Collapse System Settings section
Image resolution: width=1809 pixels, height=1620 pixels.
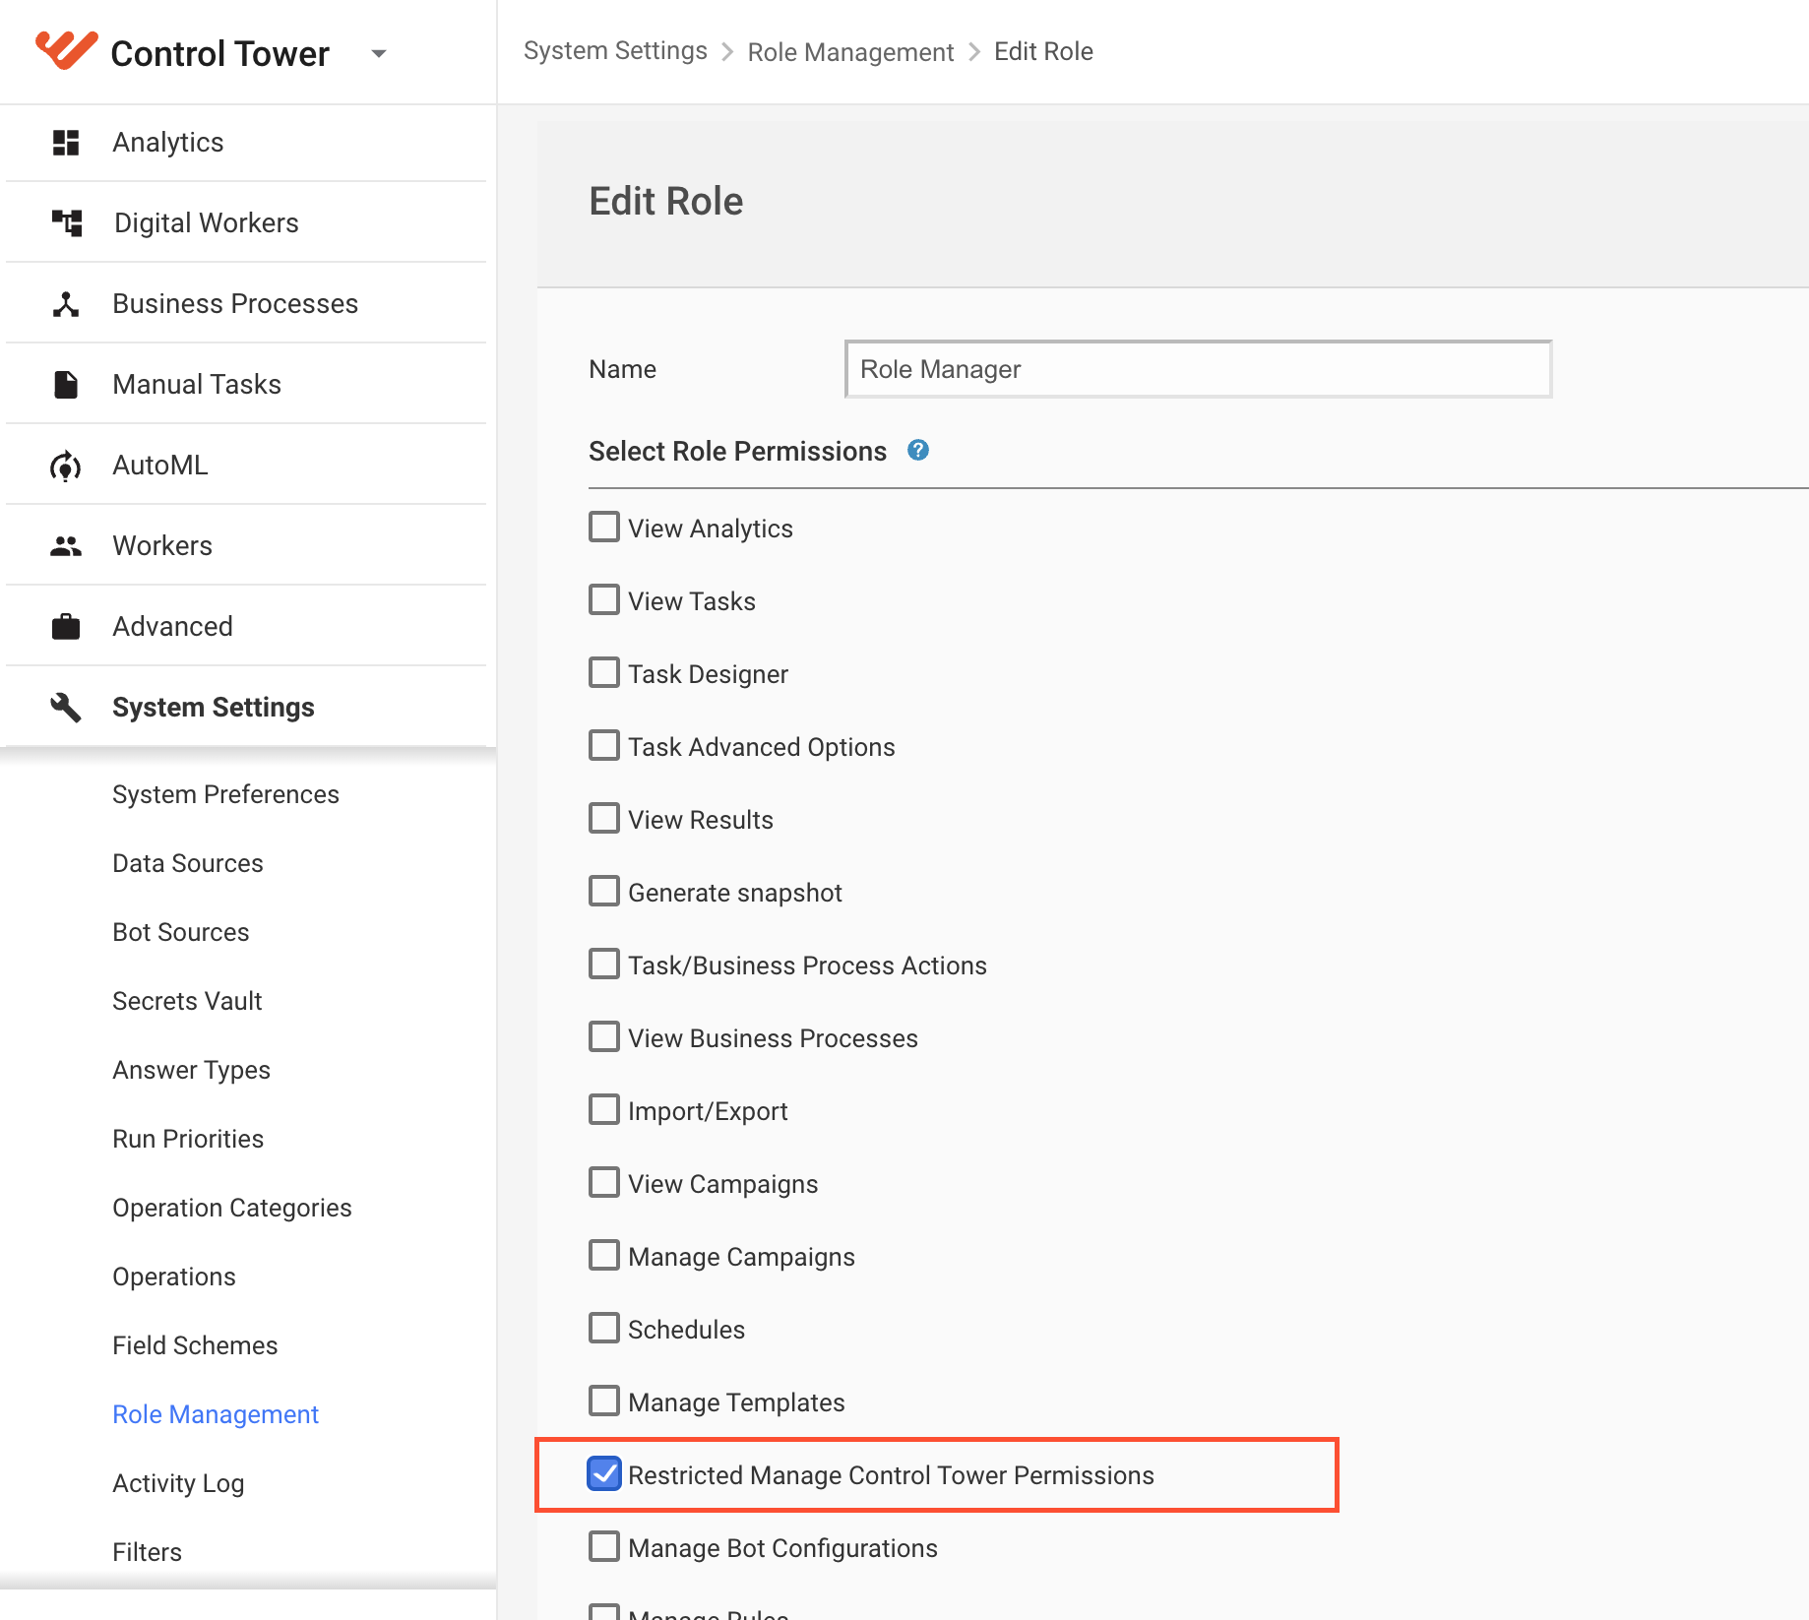coord(214,708)
